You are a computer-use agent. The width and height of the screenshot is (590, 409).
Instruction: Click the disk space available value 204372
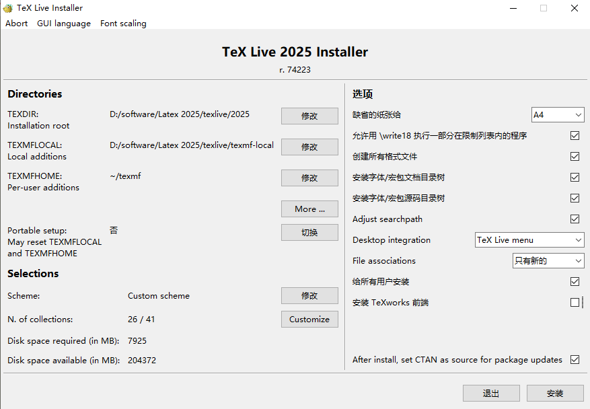142,361
